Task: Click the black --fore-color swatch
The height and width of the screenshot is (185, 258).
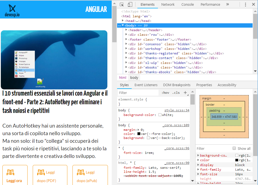Action: (139, 134)
